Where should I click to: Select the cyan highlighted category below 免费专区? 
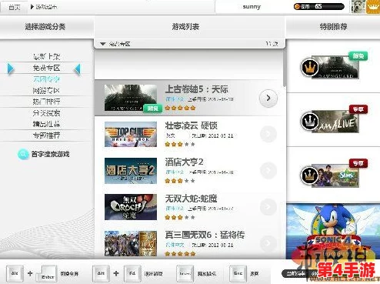coord(46,79)
